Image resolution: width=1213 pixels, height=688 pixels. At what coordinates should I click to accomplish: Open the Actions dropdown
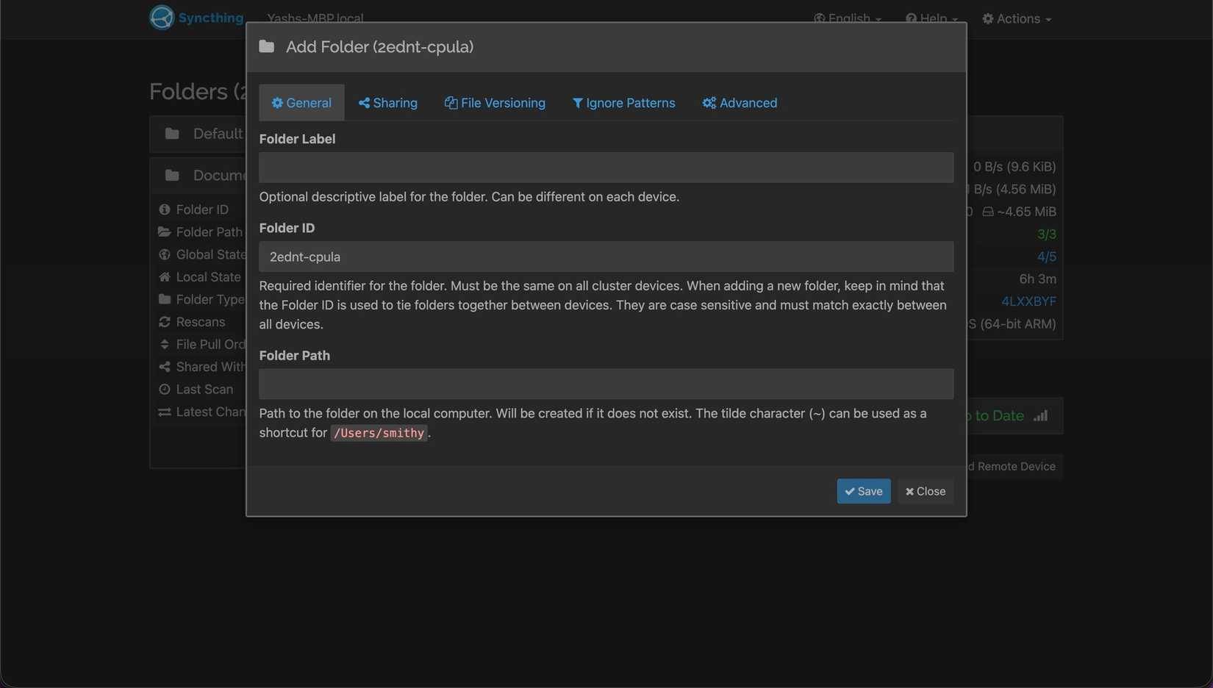1017,18
